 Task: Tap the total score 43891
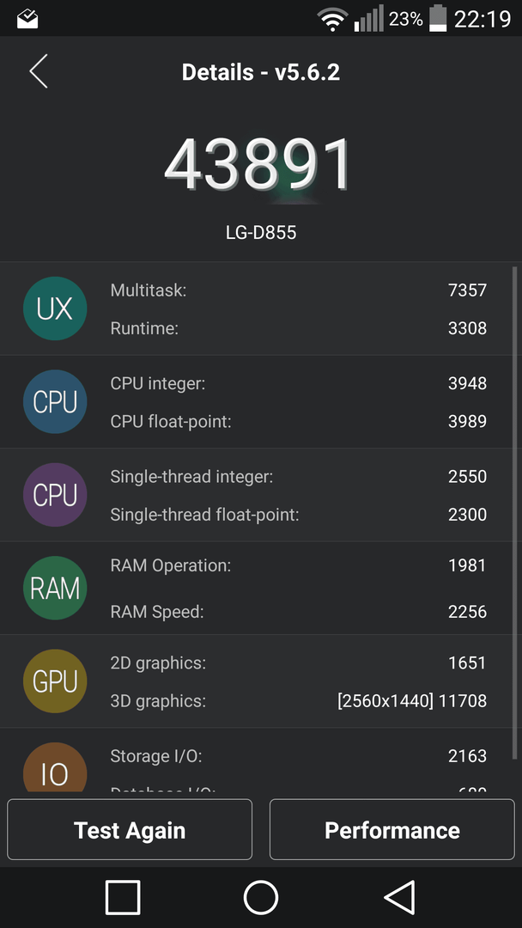click(x=259, y=164)
